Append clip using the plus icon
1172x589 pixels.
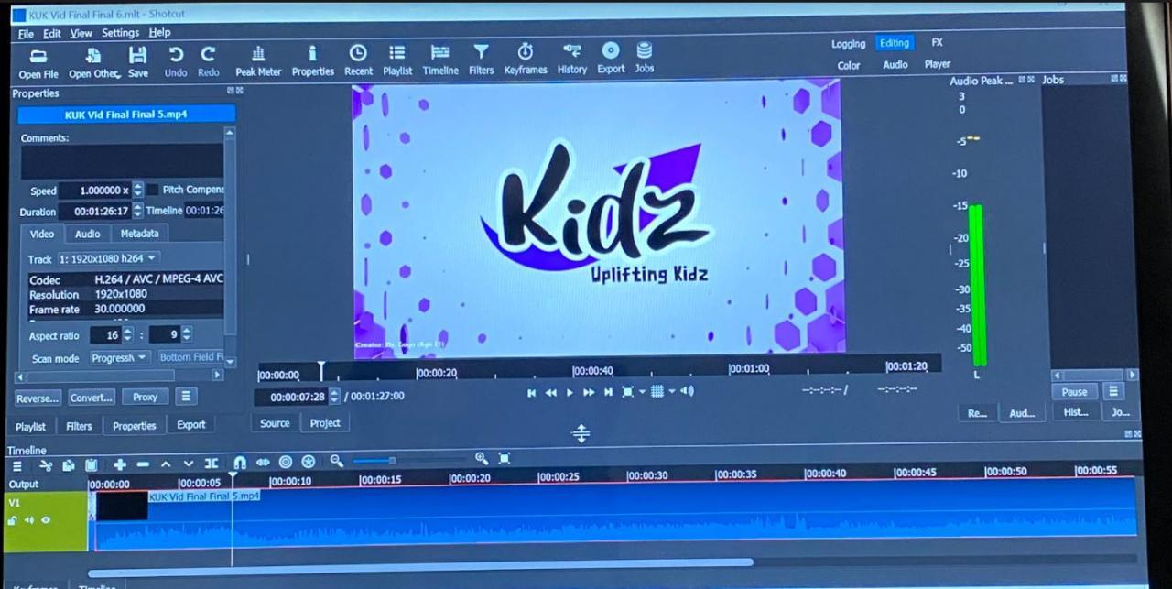pos(120,464)
